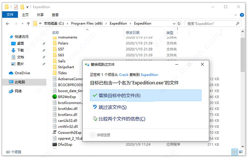Viewport: 248px width, 158px height.
Task: Click Program Files (x86) breadcrumb
Action: click(87, 24)
